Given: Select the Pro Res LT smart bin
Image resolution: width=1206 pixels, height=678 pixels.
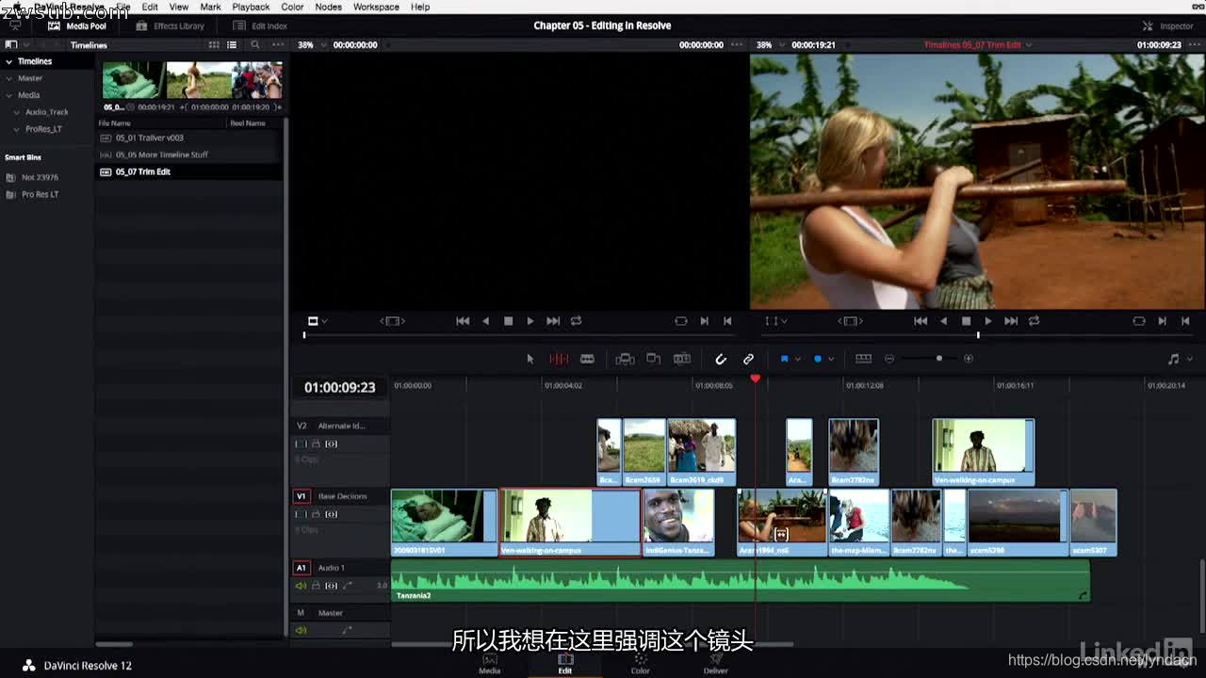Looking at the screenshot, I should pyautogui.click(x=40, y=194).
